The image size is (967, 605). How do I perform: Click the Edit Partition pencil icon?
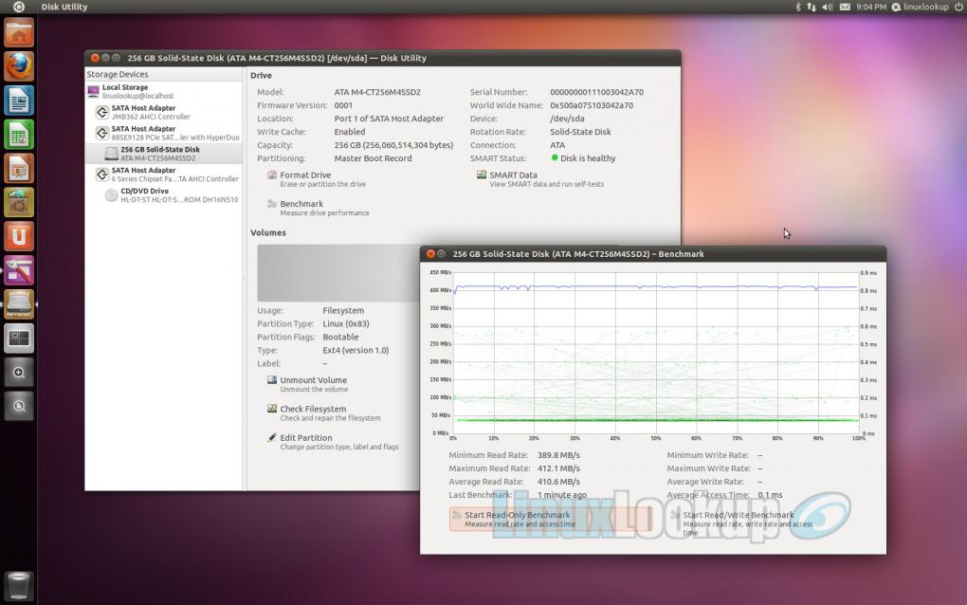pyautogui.click(x=271, y=437)
